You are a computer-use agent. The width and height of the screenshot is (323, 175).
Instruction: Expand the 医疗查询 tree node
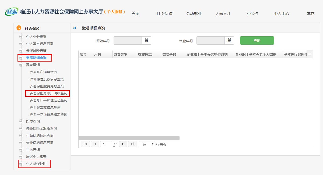tap(21, 122)
